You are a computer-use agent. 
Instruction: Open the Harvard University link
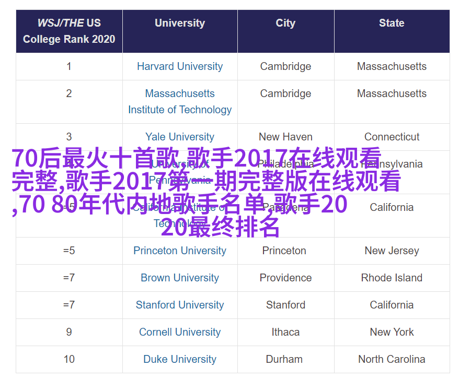click(180, 66)
